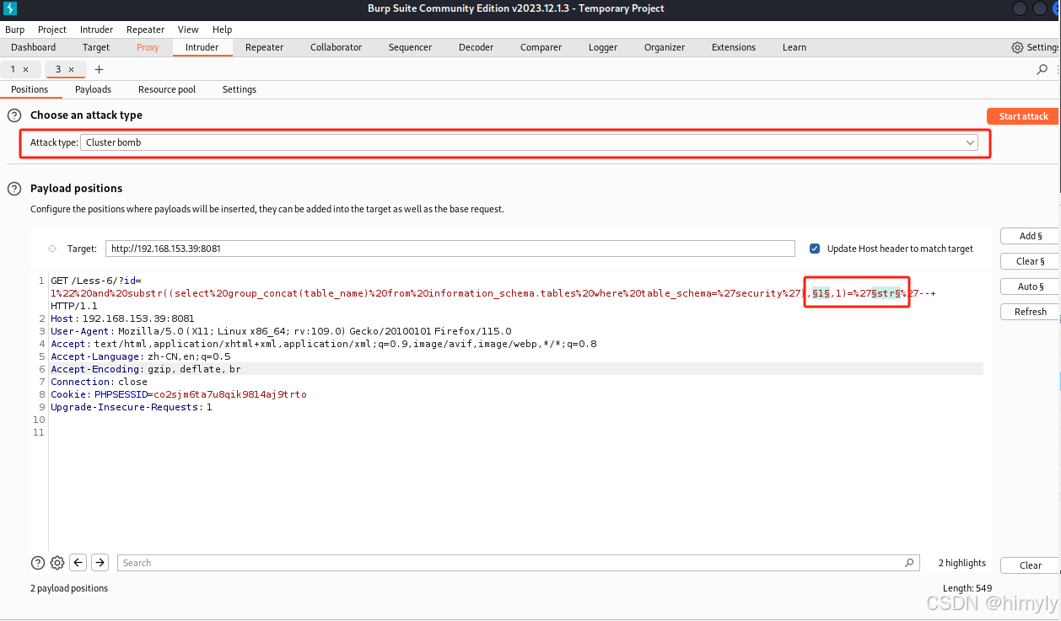This screenshot has width=1061, height=621.
Task: Switch to the top-level Target tab
Action: pyautogui.click(x=96, y=47)
